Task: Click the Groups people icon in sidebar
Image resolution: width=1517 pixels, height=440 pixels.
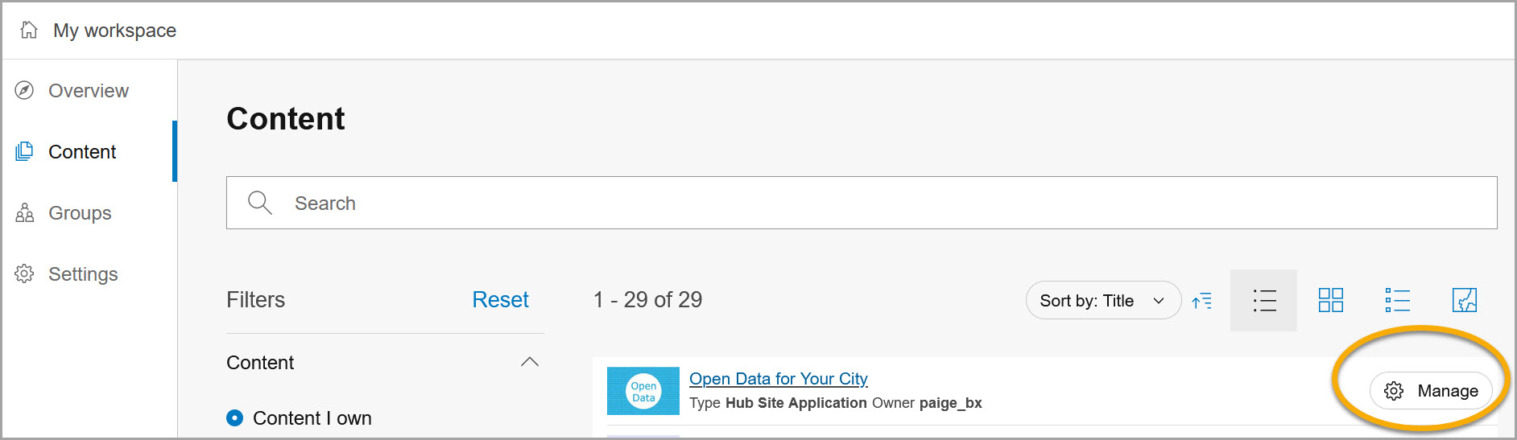Action: pyautogui.click(x=25, y=213)
